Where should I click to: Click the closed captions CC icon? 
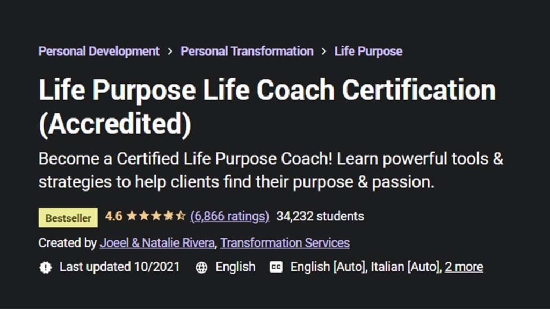click(276, 267)
